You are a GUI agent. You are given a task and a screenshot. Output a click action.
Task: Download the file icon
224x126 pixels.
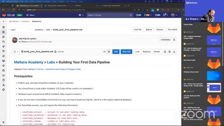tap(174, 52)
